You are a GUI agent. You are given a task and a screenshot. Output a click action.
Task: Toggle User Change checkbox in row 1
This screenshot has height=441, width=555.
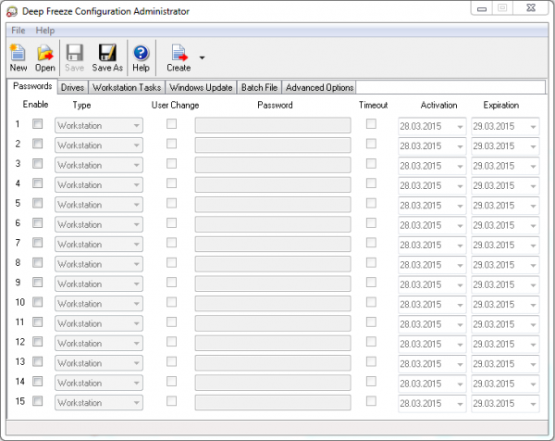172,124
